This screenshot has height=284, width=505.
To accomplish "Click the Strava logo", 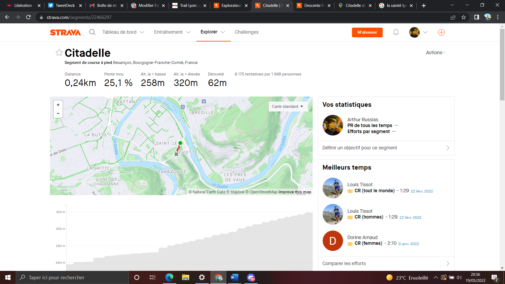I will pos(65,32).
